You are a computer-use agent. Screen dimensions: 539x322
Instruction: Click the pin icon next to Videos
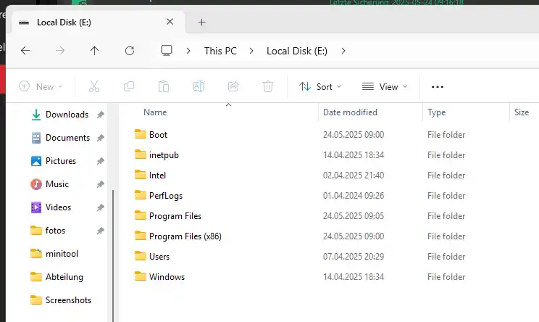101,207
